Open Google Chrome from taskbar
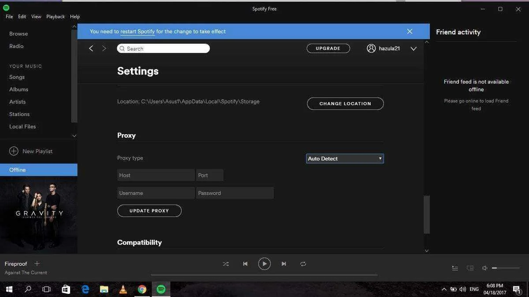 click(142, 289)
